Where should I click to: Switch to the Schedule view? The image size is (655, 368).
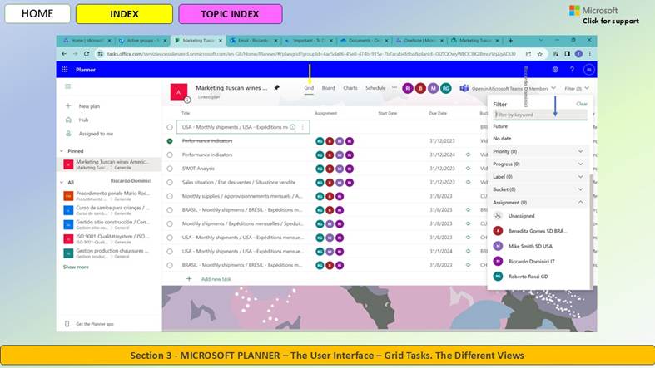pyautogui.click(x=375, y=88)
